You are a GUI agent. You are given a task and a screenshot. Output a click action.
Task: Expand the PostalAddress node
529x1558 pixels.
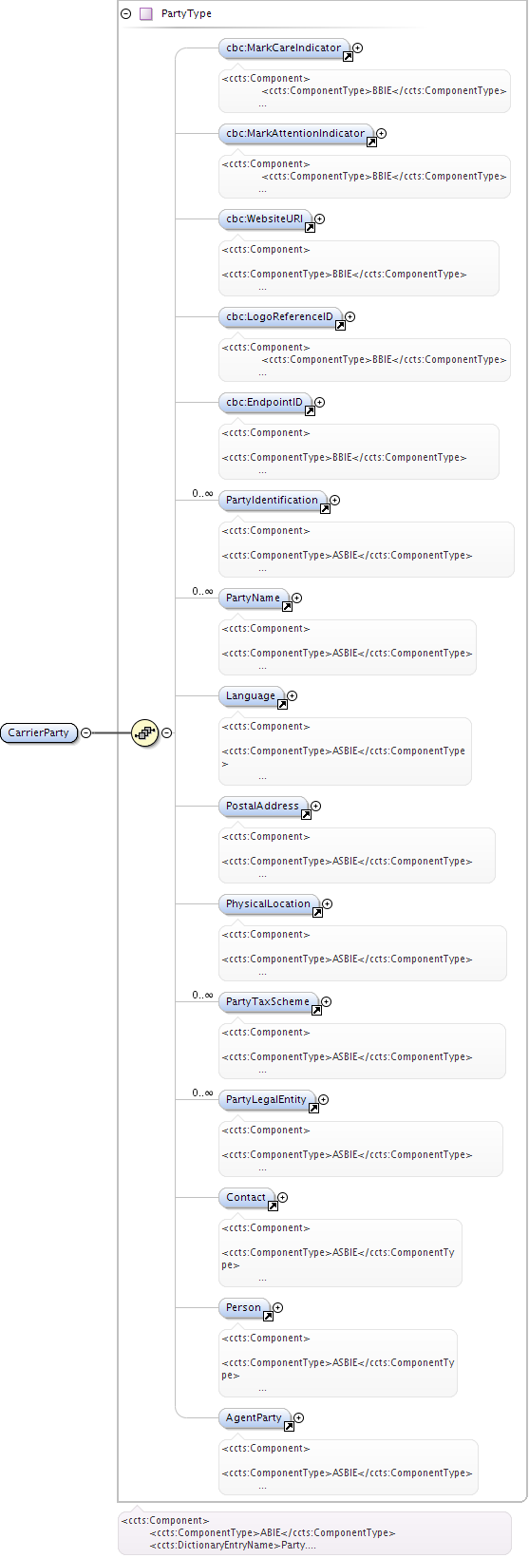pos(316,807)
